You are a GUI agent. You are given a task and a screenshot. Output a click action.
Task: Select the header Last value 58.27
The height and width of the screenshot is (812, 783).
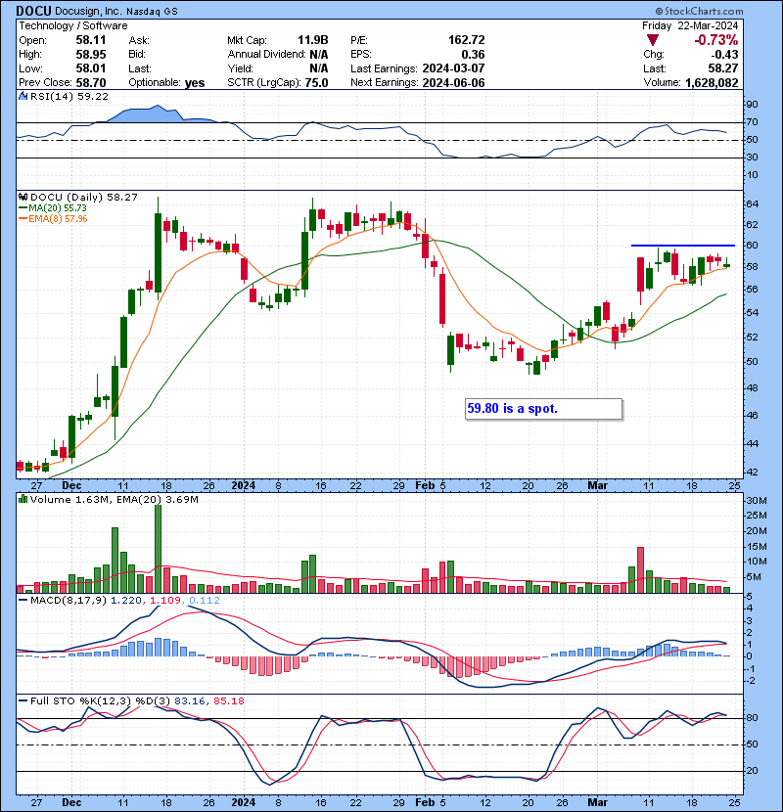coord(723,68)
